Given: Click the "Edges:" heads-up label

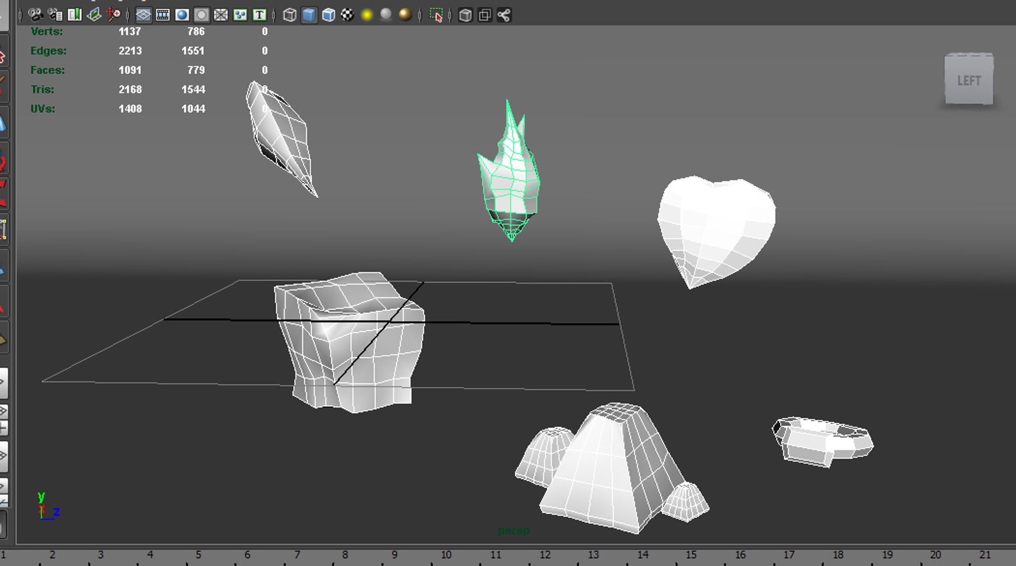Looking at the screenshot, I should [x=49, y=51].
